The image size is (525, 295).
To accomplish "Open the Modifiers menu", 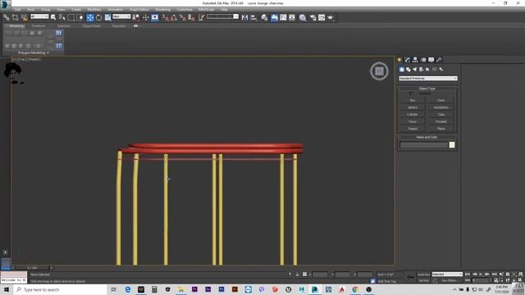I will [94, 10].
